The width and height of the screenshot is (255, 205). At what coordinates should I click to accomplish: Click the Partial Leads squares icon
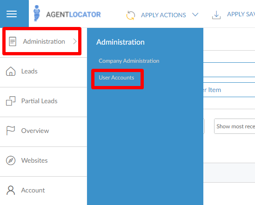tap(11, 101)
